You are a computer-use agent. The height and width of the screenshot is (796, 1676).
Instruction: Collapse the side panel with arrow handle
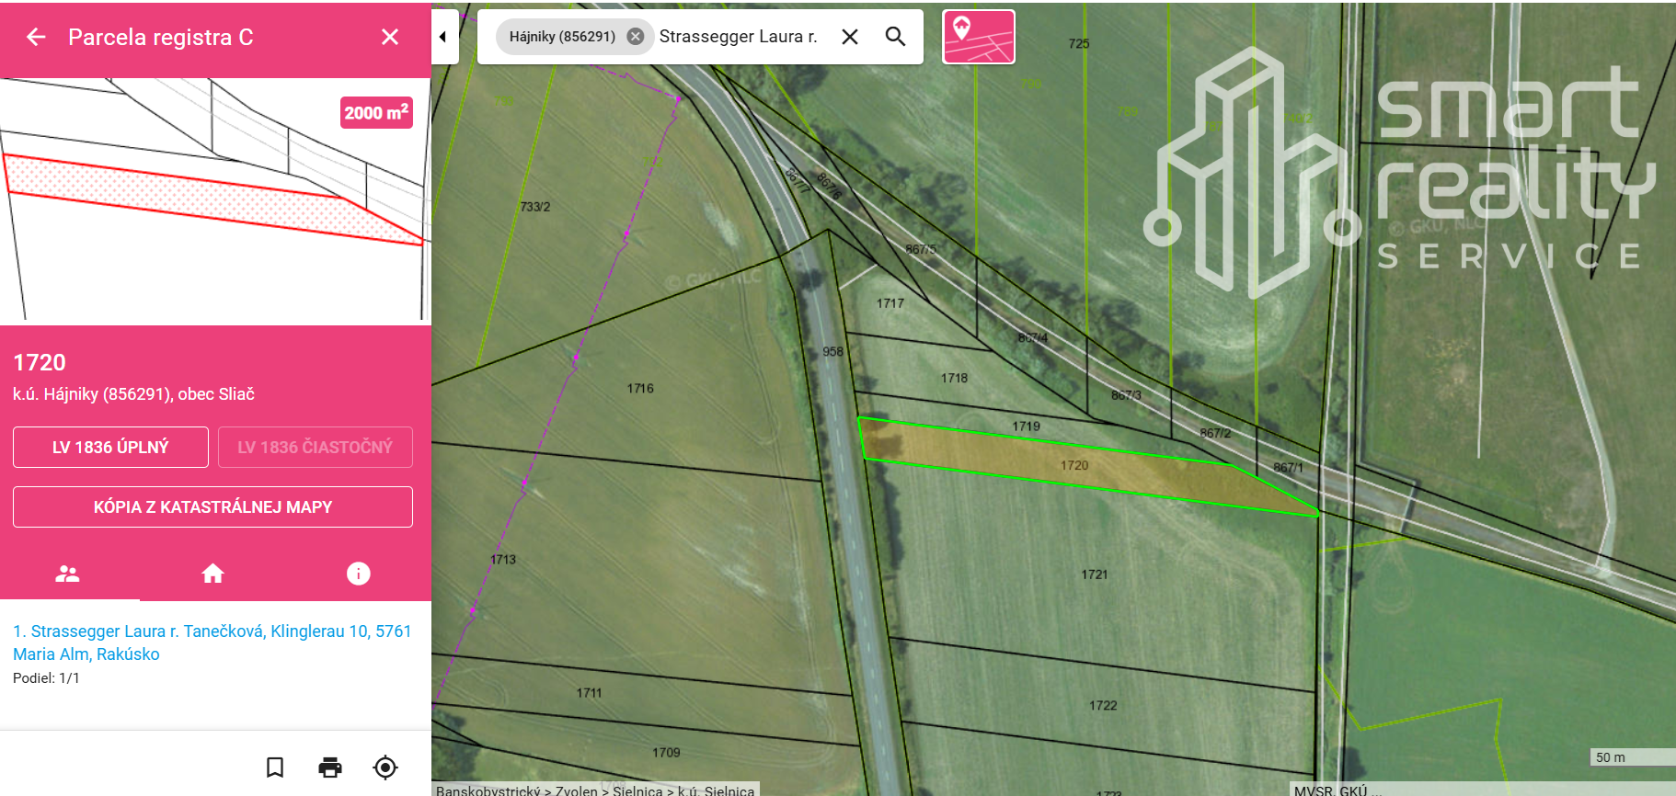443,37
